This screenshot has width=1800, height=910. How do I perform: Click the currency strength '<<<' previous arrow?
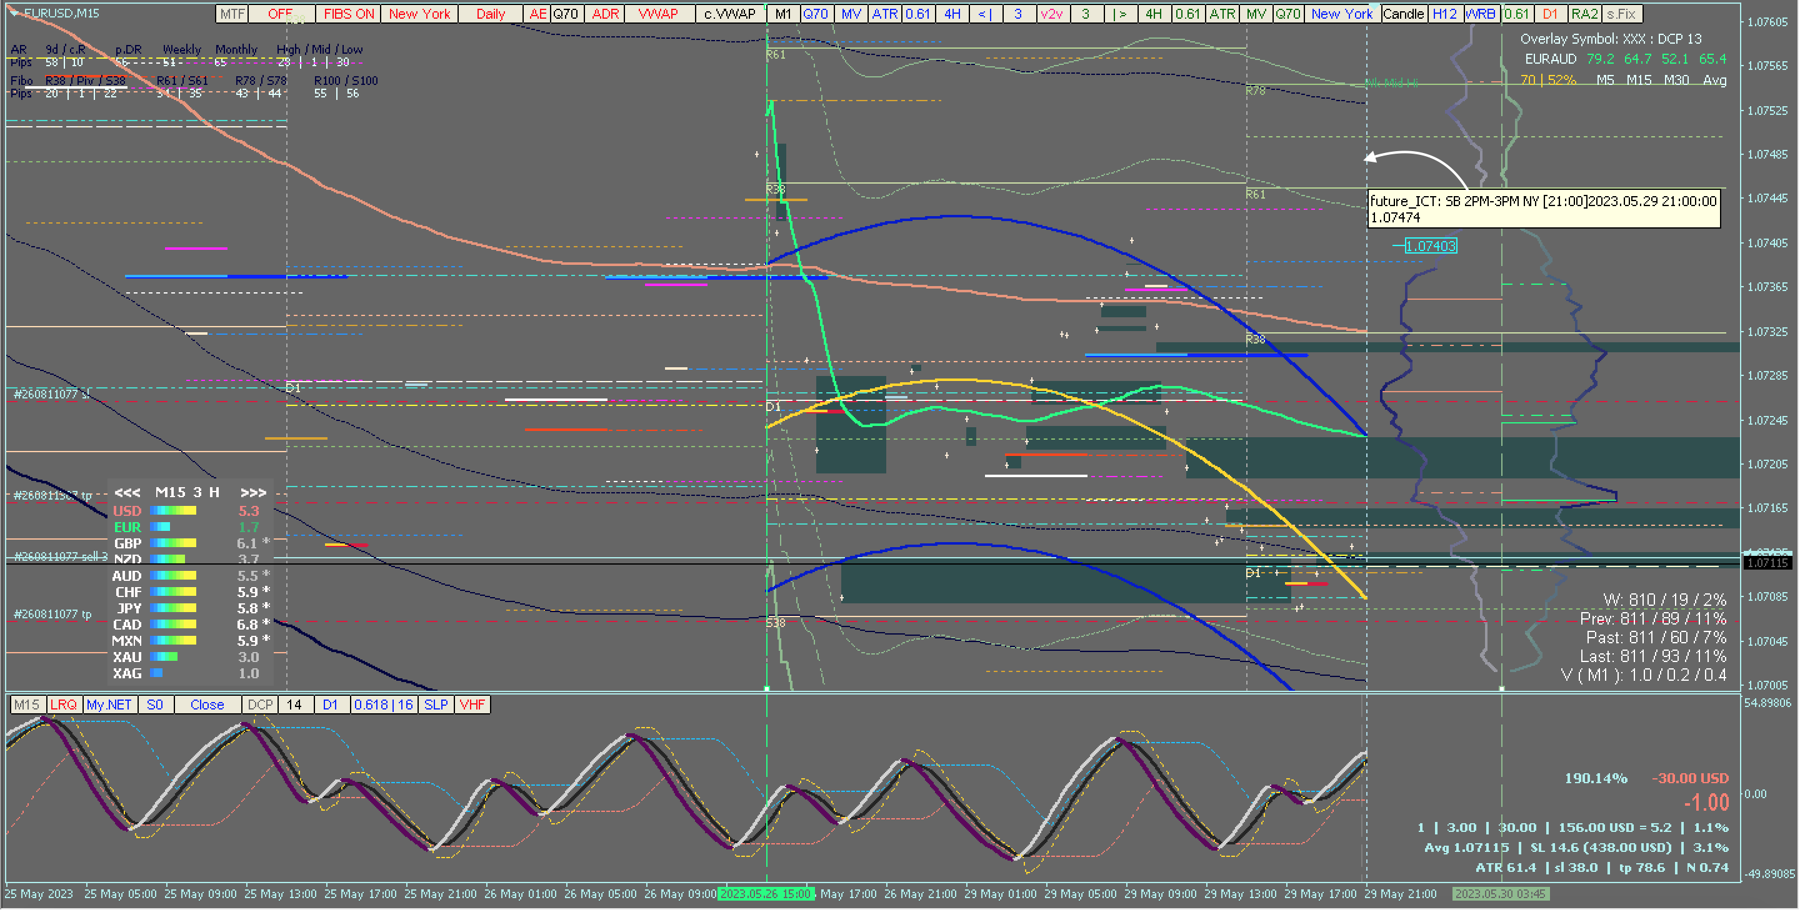[x=127, y=493]
